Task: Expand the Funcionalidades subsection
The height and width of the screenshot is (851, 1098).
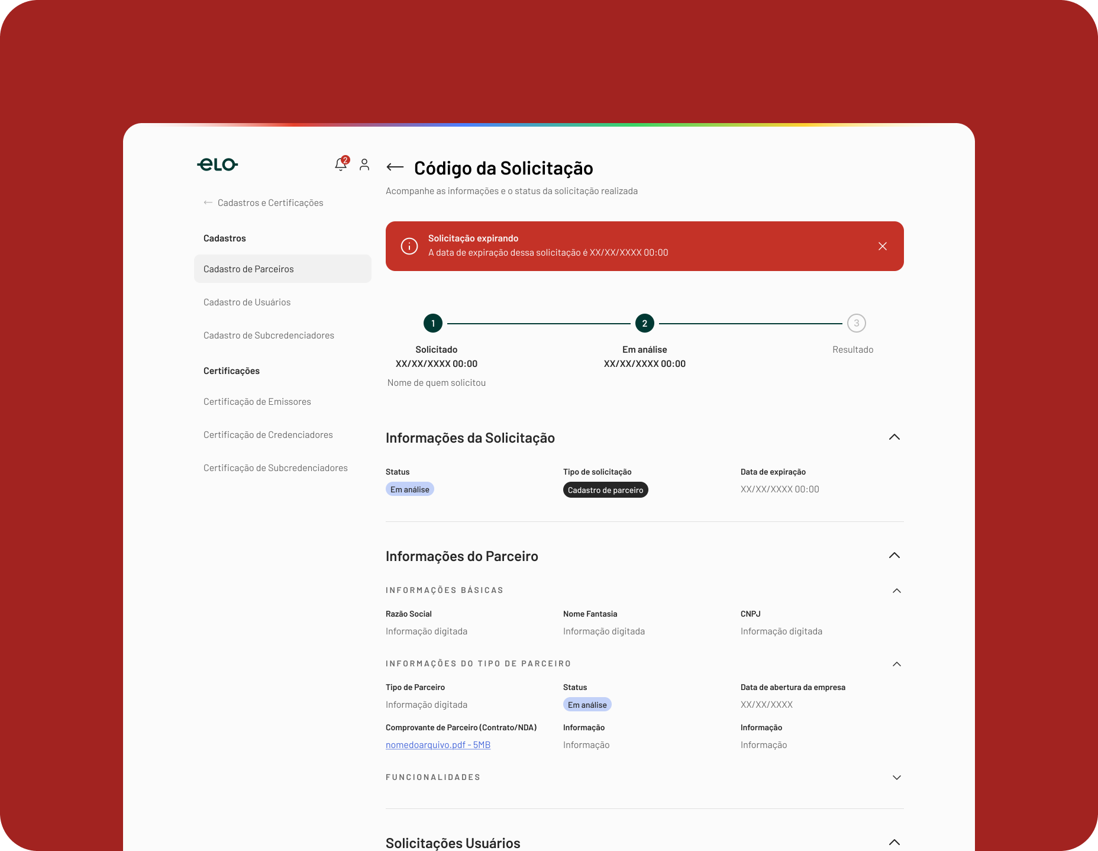Action: pyautogui.click(x=897, y=778)
